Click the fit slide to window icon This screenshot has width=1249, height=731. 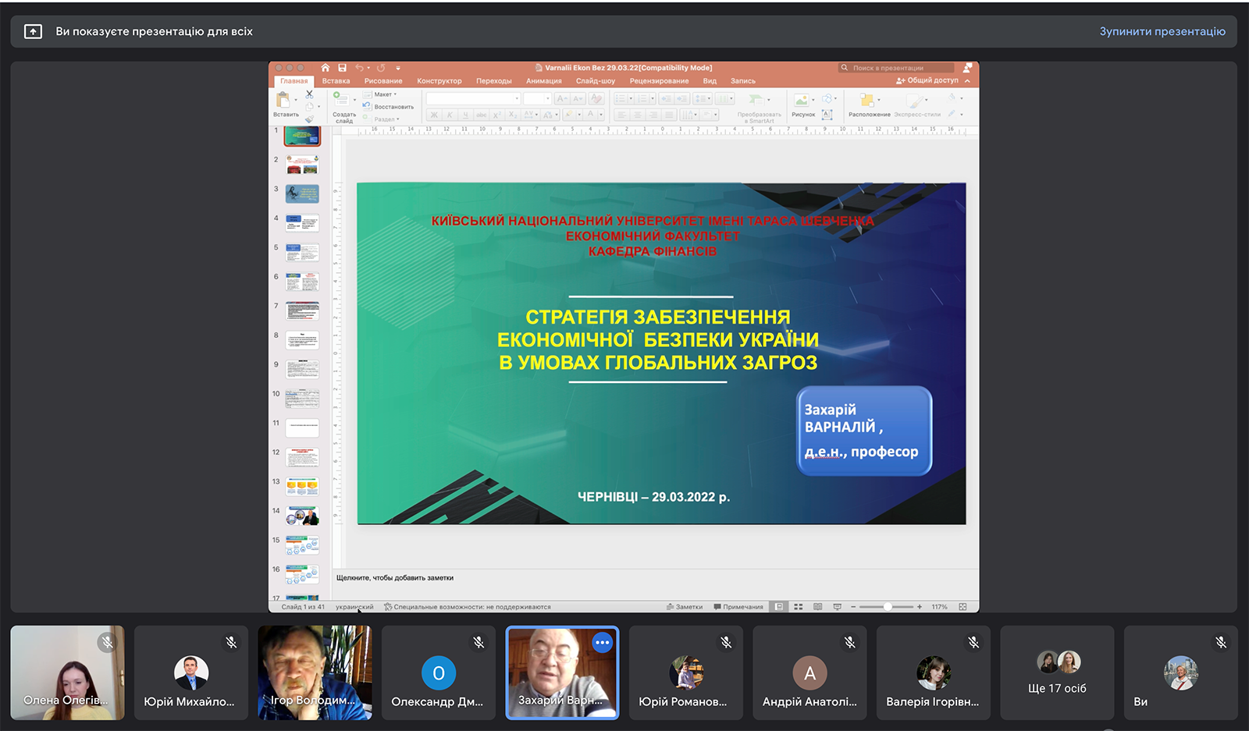[x=963, y=607]
